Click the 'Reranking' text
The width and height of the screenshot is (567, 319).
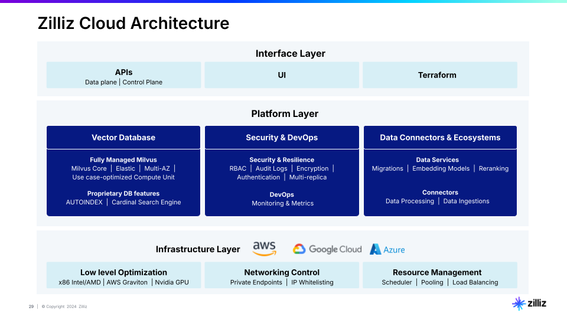(x=494, y=168)
